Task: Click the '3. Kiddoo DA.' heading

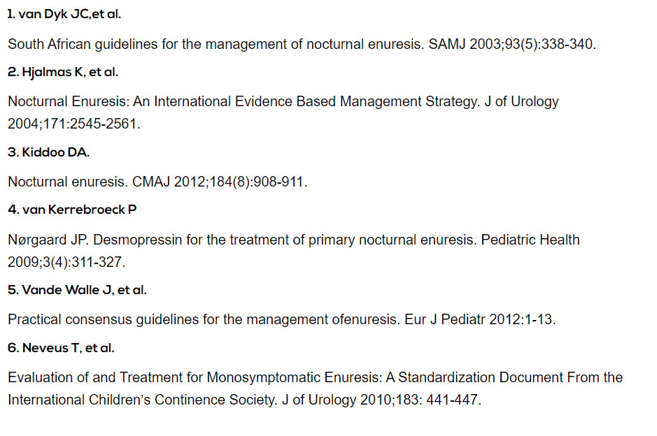Action: coord(48,152)
